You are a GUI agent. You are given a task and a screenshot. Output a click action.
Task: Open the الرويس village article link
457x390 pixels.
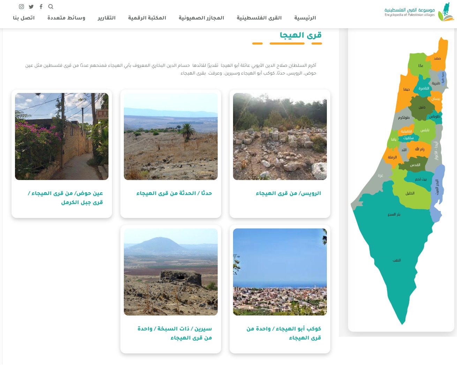coord(280,193)
